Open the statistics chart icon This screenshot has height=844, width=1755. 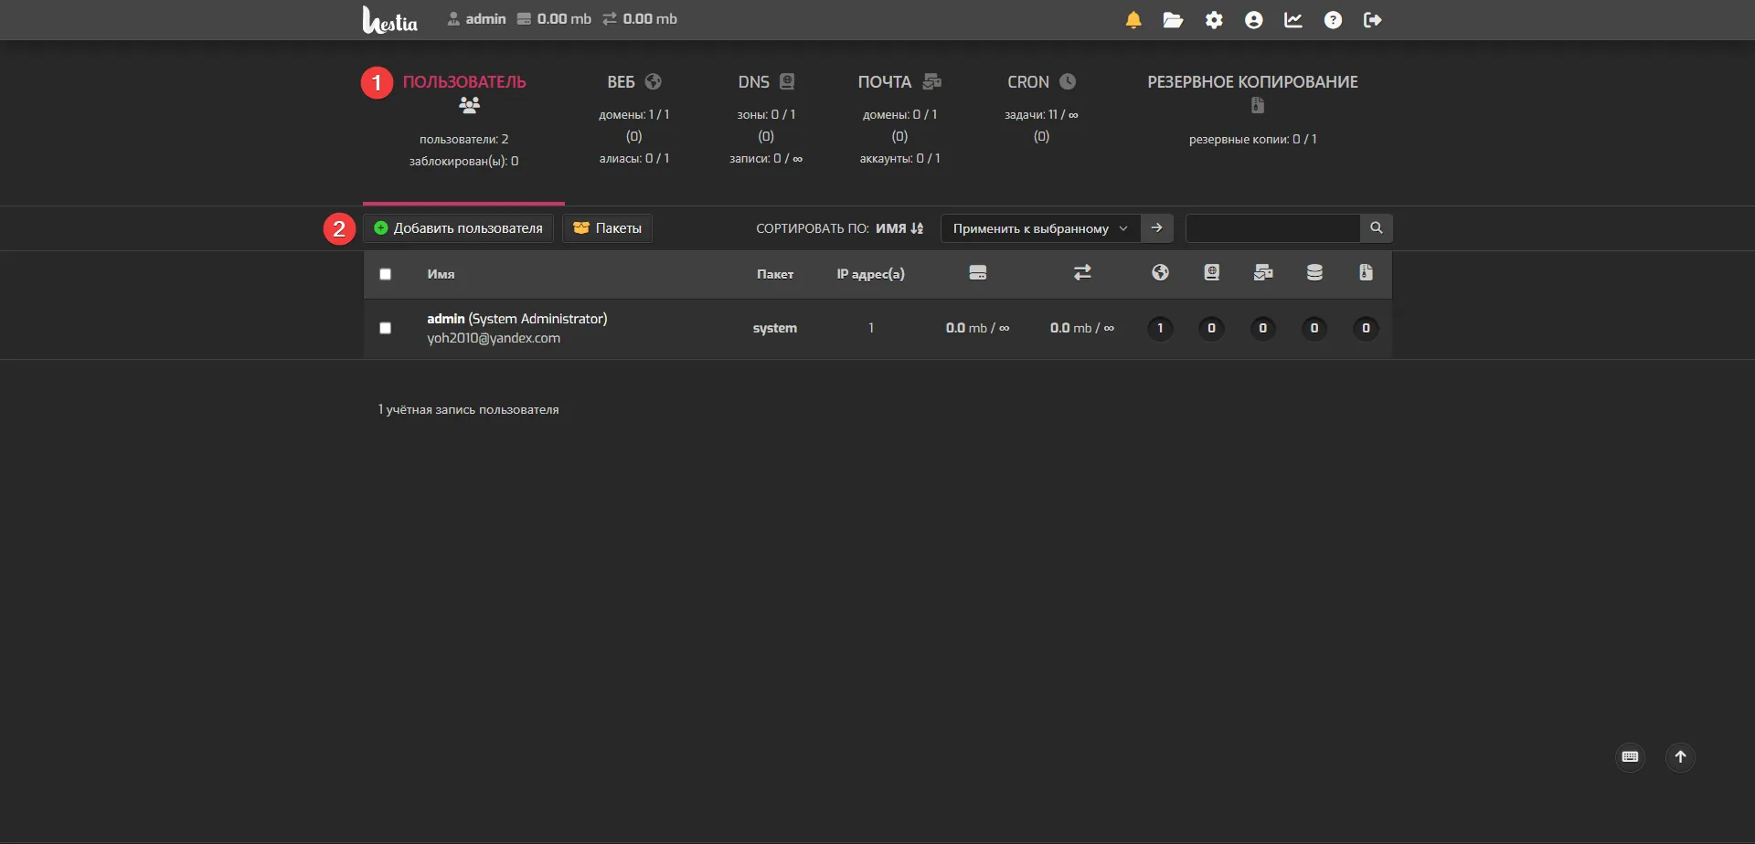pyautogui.click(x=1293, y=20)
